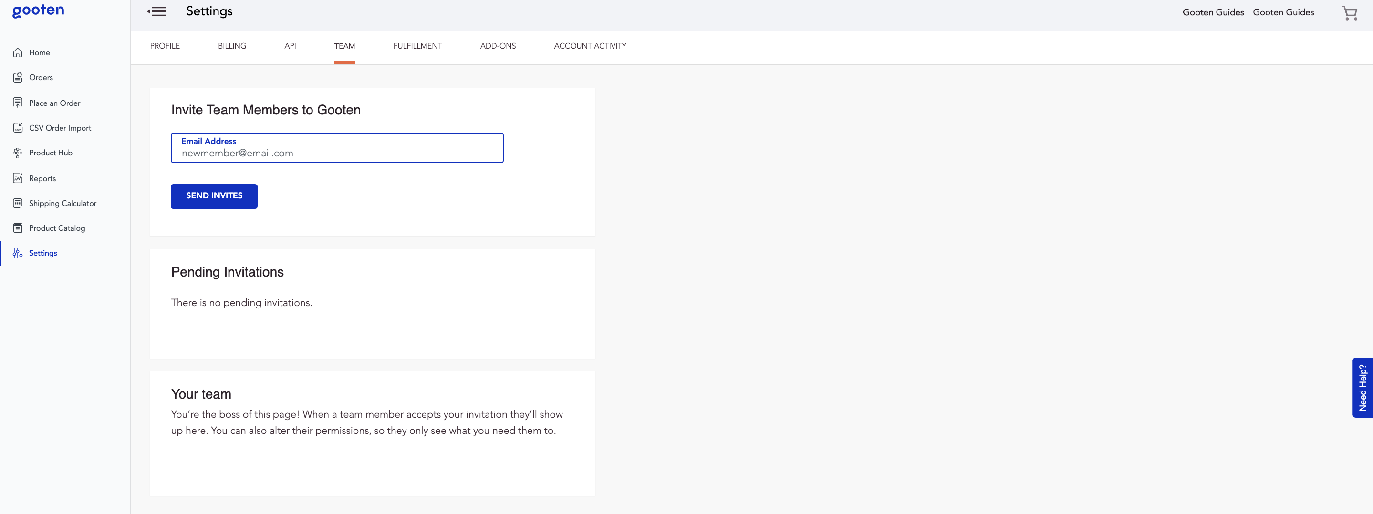View the Add-ons tab
The image size is (1373, 514).
tap(498, 46)
